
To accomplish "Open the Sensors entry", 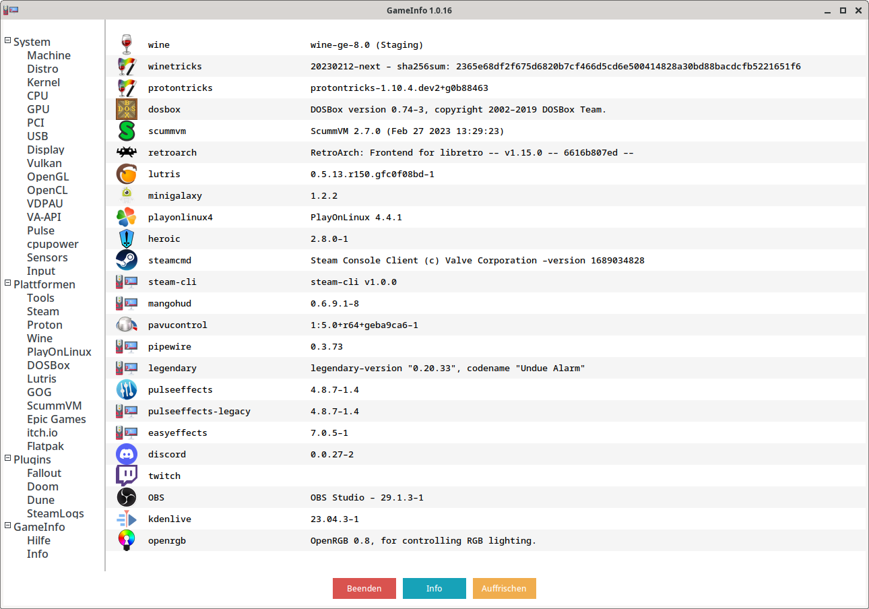I will click(47, 257).
